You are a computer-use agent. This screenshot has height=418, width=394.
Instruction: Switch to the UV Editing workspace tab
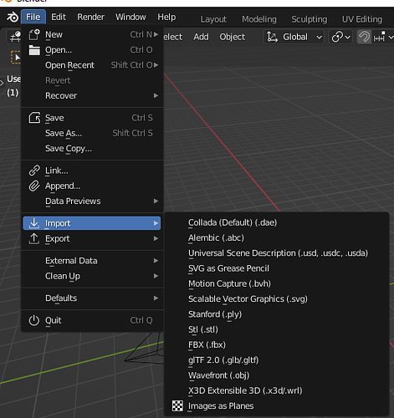(362, 19)
